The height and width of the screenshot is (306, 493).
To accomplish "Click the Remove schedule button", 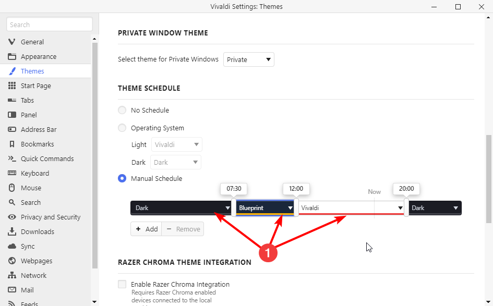I will [183, 229].
